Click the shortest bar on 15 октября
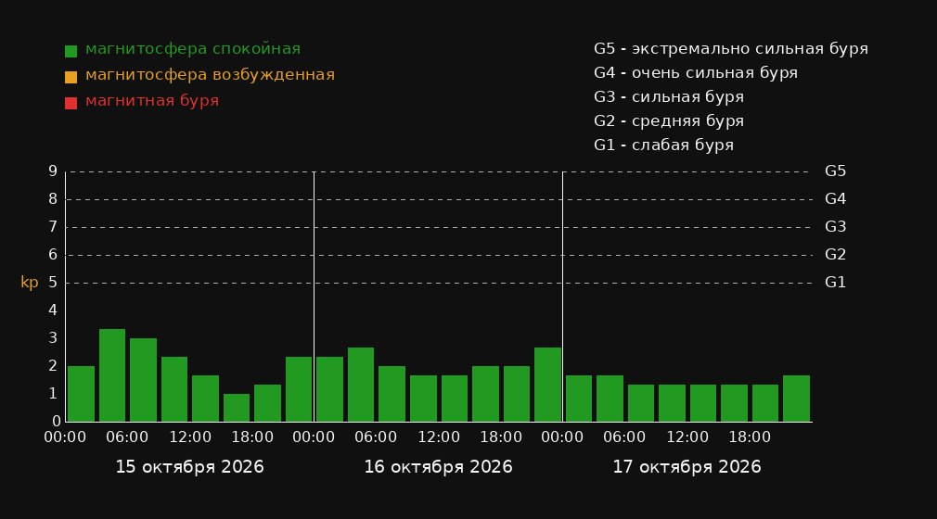 point(237,407)
